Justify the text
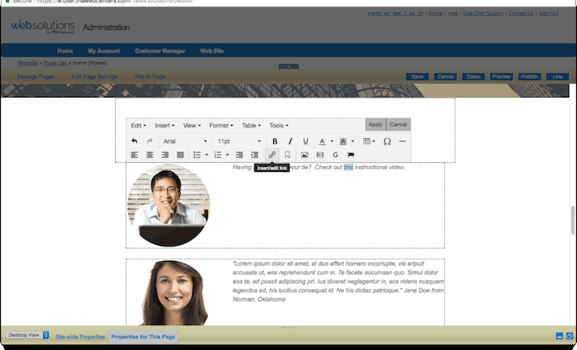 pos(180,155)
